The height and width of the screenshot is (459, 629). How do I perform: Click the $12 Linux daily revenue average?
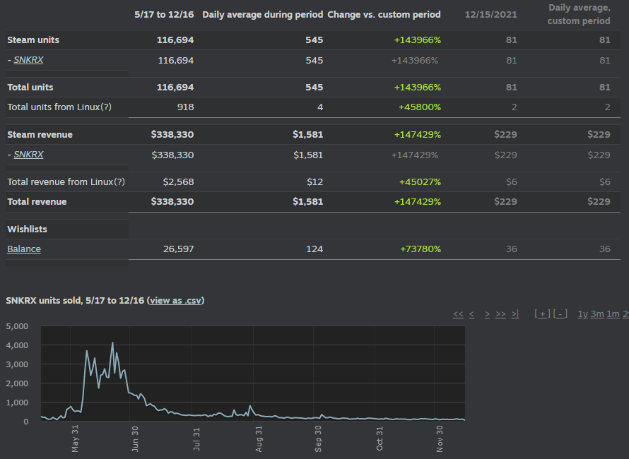coord(315,182)
